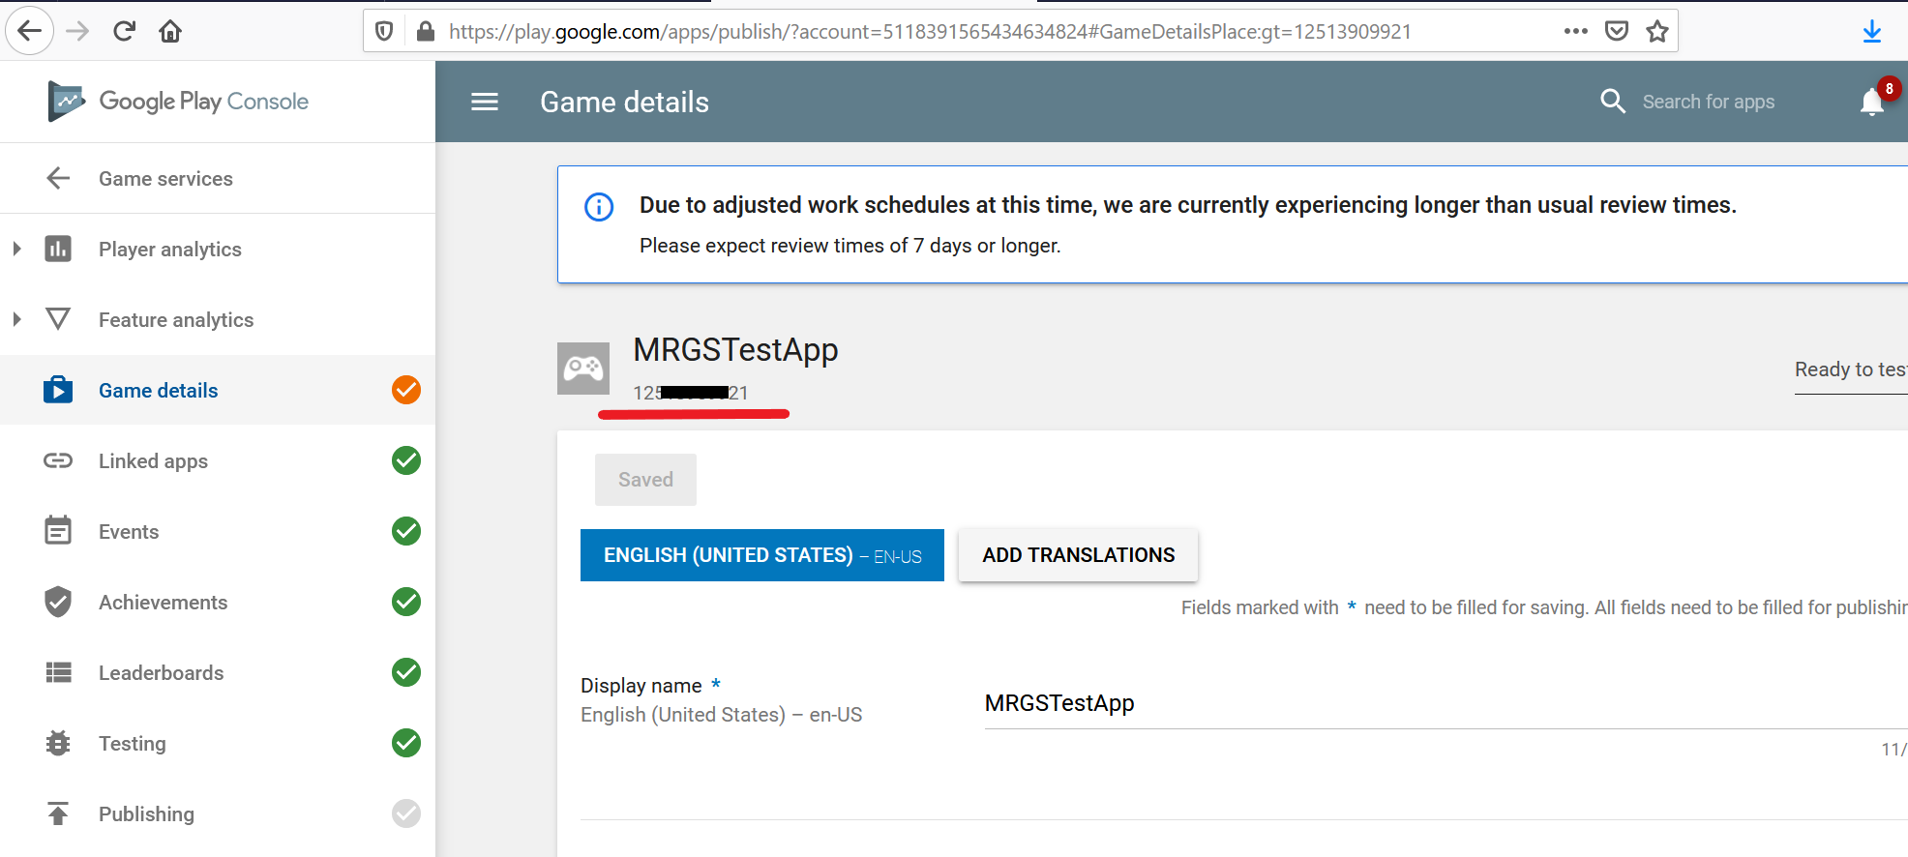Screen dimensions: 1908x857
Task: Click green checkmark next to Events
Action: pyautogui.click(x=406, y=531)
